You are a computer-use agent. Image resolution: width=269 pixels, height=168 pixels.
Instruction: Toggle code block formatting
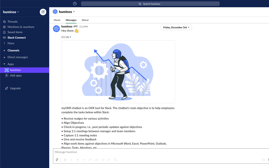115,160
